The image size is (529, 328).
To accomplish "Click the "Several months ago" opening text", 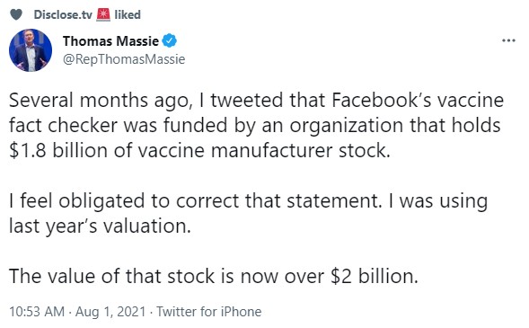I will coord(101,102).
